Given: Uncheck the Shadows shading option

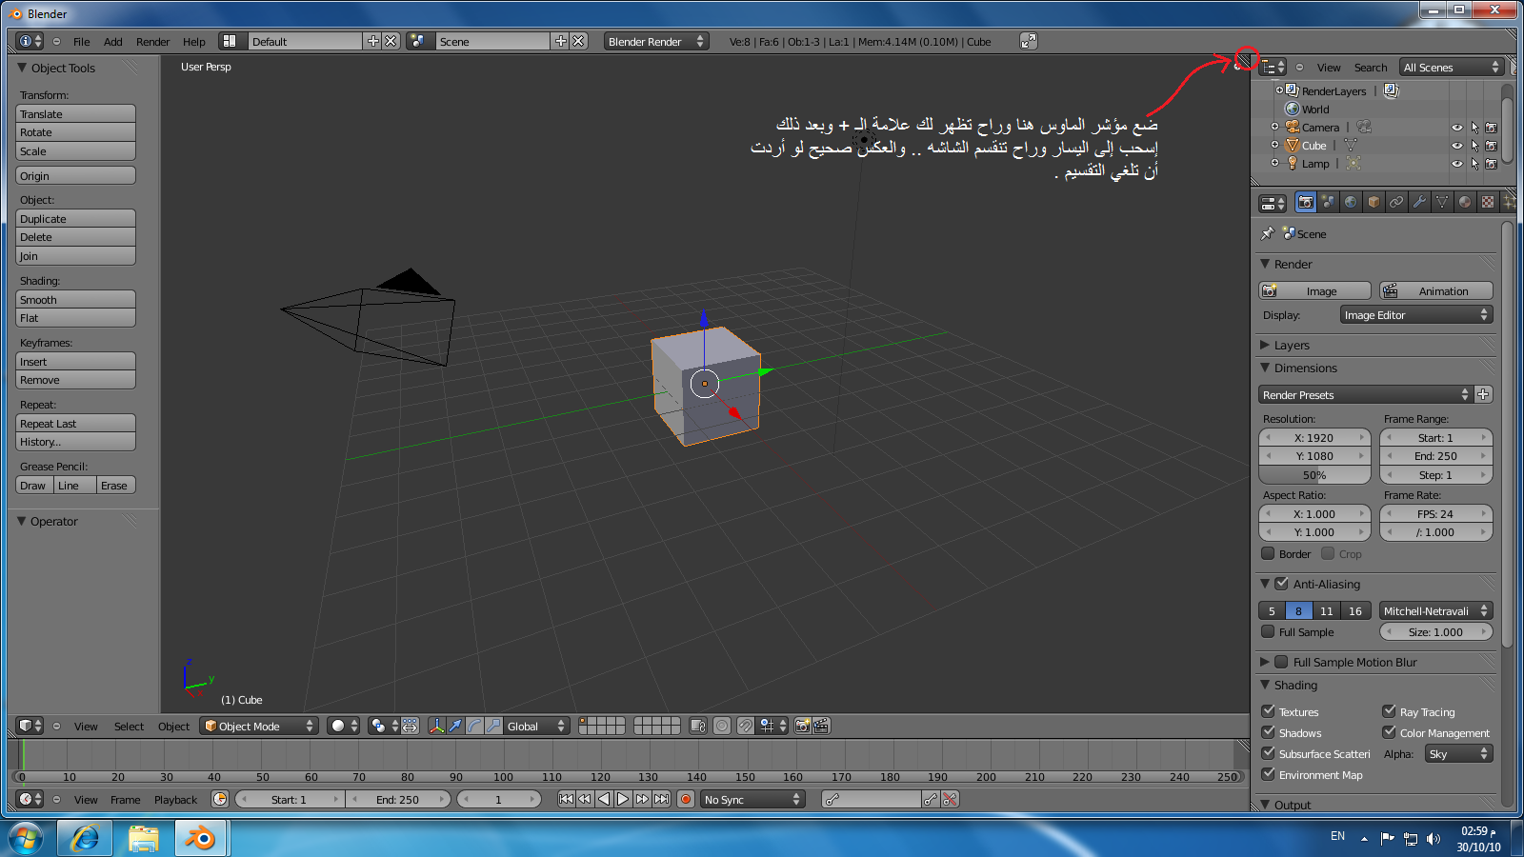Looking at the screenshot, I should 1268,732.
